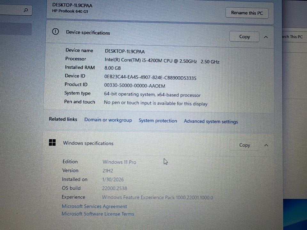Image resolution: width=307 pixels, height=230 pixels.
Task: Click the Pen and touch label
Action: pyautogui.click(x=80, y=102)
